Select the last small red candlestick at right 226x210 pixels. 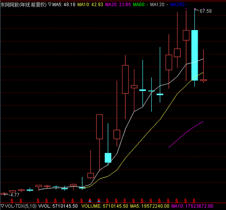[203, 80]
